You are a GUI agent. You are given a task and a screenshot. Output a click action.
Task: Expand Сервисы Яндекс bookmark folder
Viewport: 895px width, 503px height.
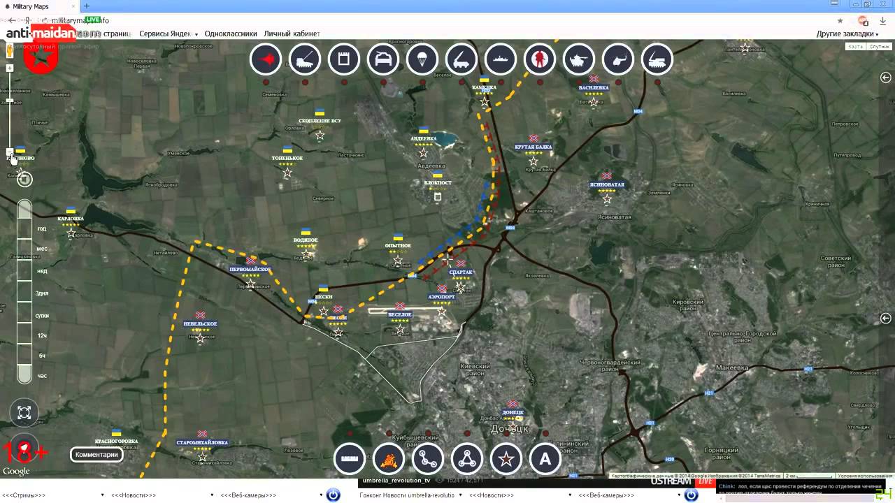pyautogui.click(x=169, y=34)
